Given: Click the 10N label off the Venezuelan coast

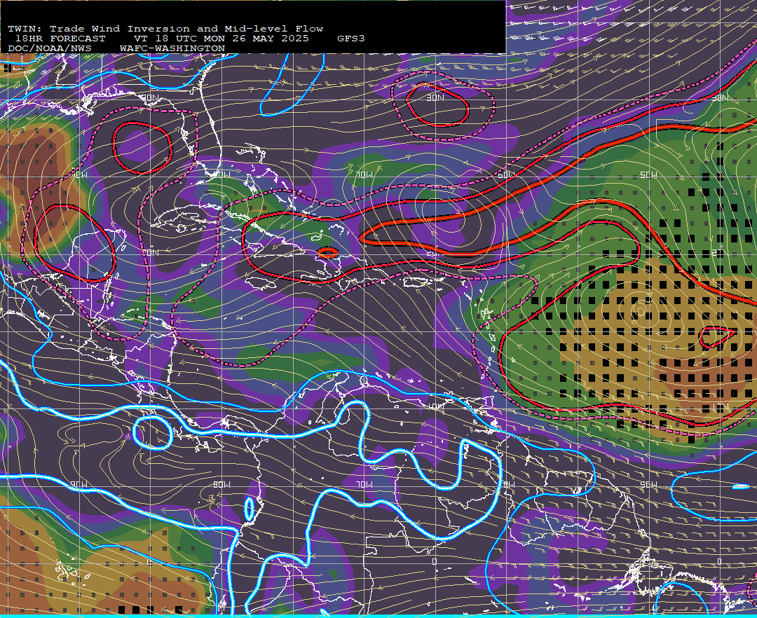Looking at the screenshot, I should tap(437, 406).
